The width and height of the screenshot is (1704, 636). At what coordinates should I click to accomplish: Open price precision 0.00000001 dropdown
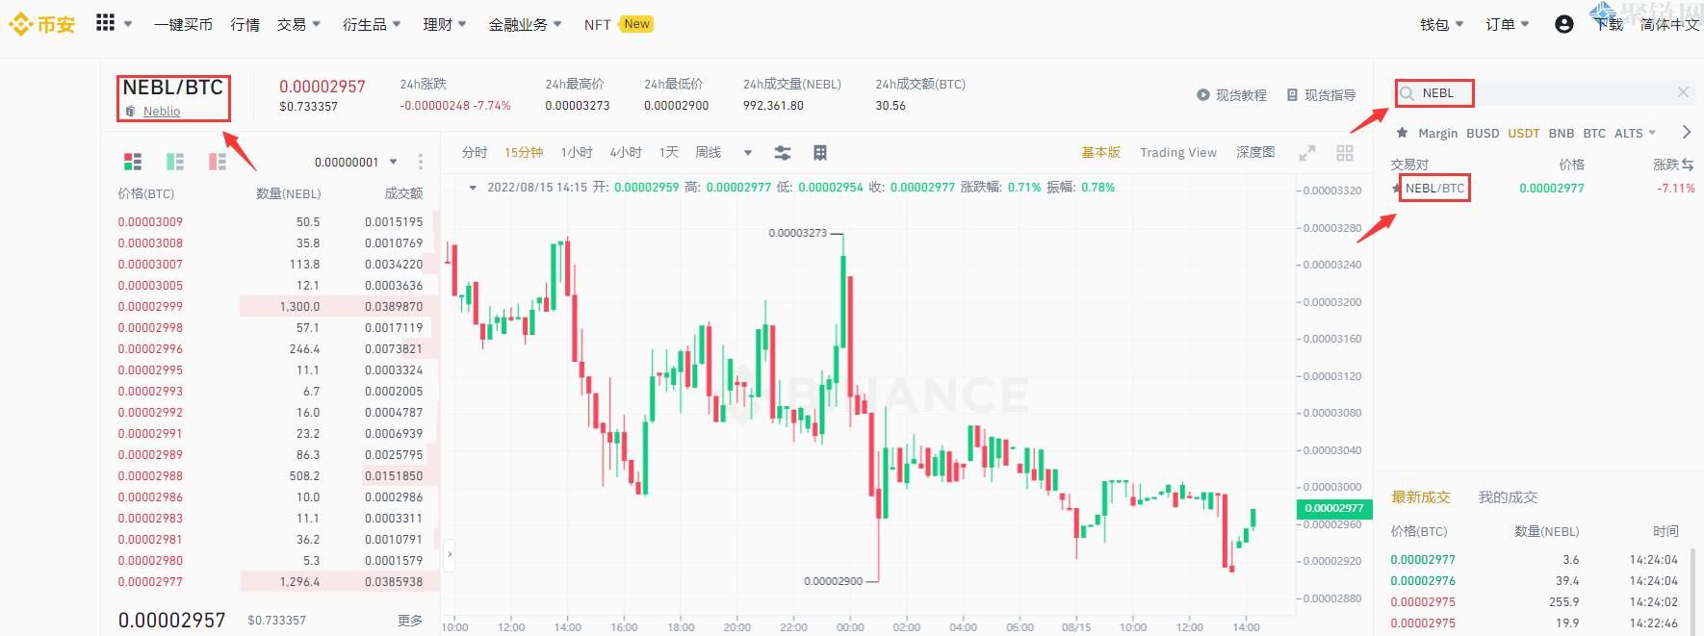355,162
